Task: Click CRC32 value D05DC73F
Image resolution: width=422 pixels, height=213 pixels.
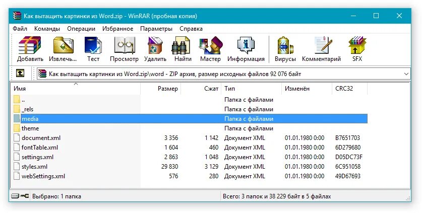Action: 349,157
